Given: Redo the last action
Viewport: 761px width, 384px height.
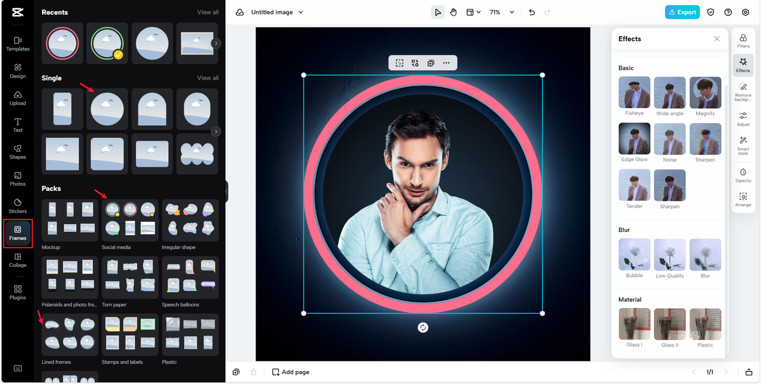Looking at the screenshot, I should (548, 12).
